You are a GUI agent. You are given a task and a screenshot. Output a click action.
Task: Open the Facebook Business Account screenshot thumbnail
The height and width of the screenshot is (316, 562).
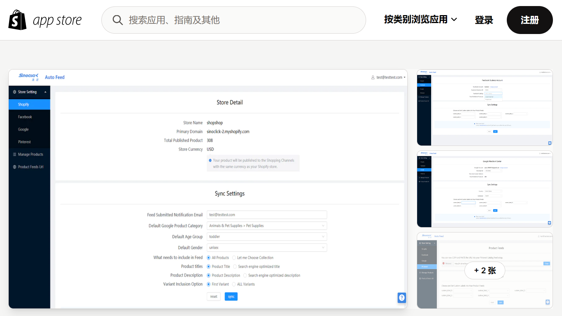point(484,107)
